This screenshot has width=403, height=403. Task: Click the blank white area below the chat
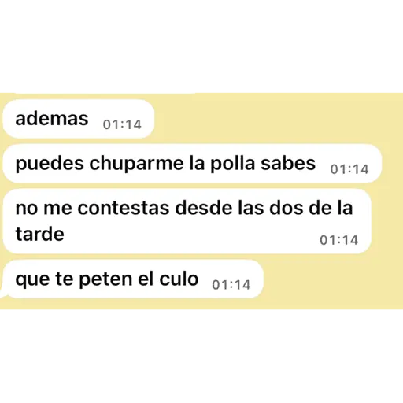201,357
